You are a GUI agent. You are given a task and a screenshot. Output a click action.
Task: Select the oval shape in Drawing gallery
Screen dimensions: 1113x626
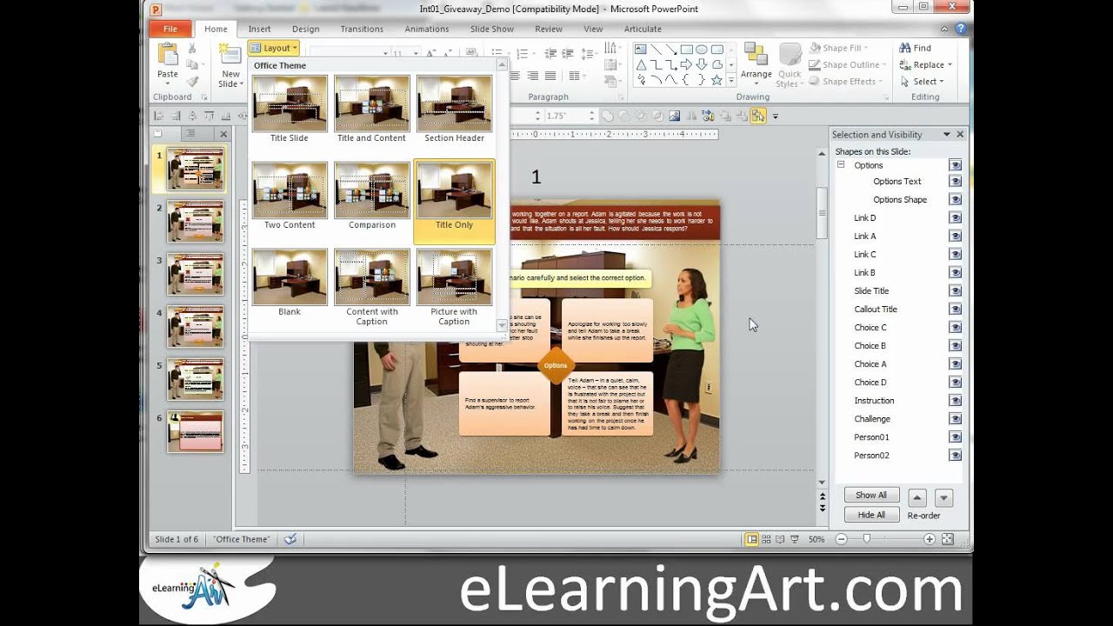(701, 50)
